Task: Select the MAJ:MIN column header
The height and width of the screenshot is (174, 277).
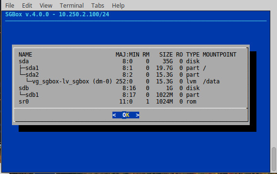Action: click(127, 55)
